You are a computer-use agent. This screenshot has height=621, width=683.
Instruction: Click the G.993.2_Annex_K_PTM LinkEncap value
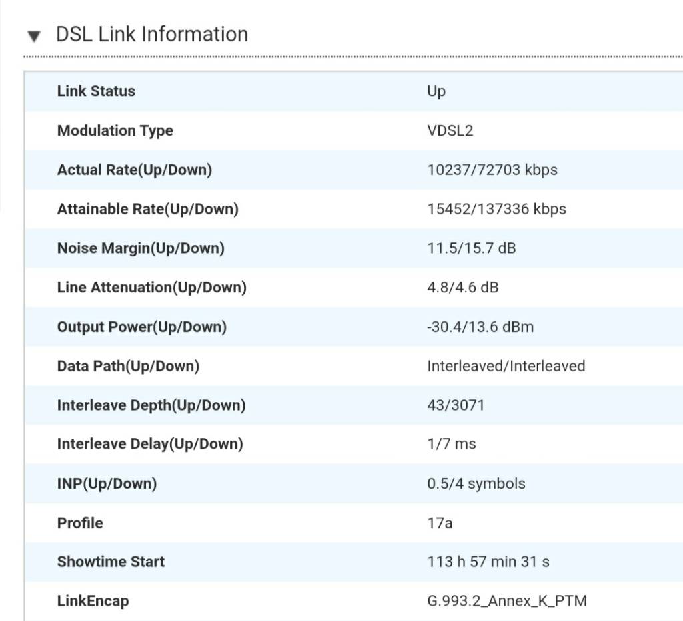[x=506, y=601]
